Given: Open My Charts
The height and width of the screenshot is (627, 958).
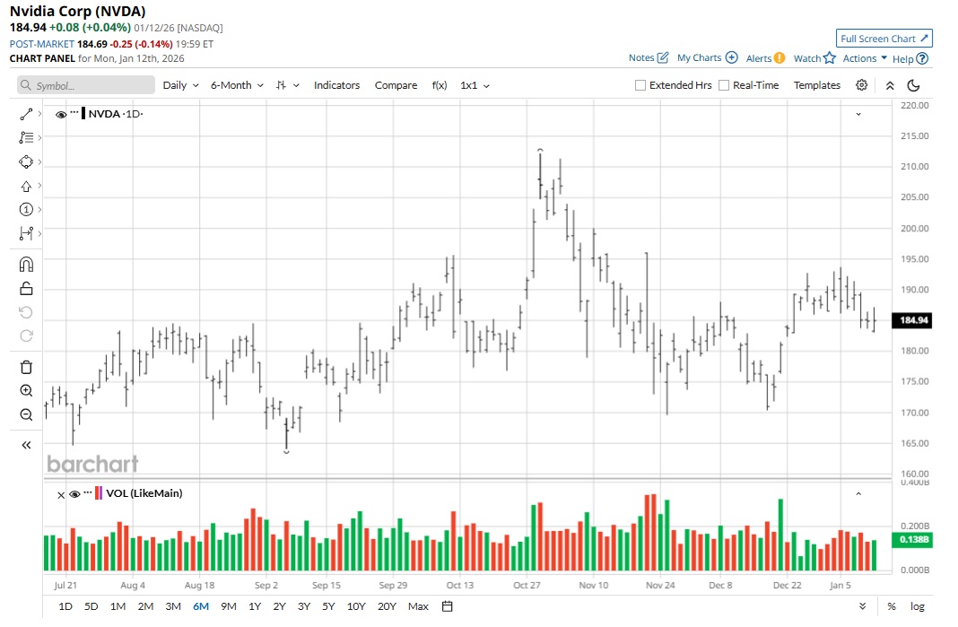Looking at the screenshot, I should pos(708,58).
